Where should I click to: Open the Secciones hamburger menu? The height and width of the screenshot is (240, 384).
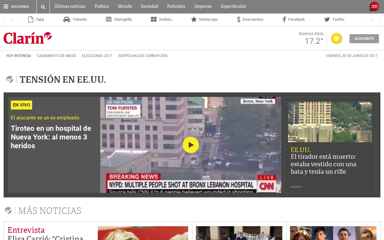coord(16,7)
